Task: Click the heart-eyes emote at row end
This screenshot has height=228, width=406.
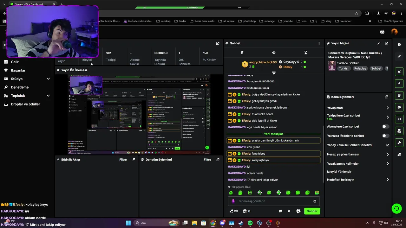Action: [x=317, y=193]
